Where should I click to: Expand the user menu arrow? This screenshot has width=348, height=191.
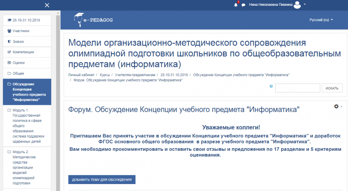(305, 4)
